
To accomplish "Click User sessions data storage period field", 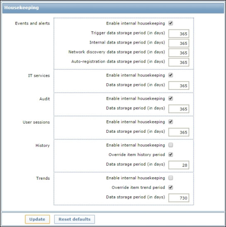I will [x=179, y=132].
